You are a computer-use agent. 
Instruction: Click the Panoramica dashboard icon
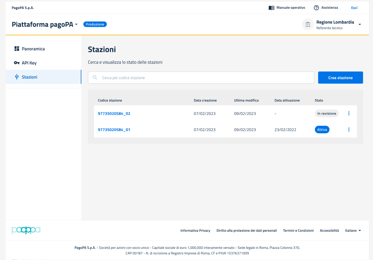click(x=17, y=49)
